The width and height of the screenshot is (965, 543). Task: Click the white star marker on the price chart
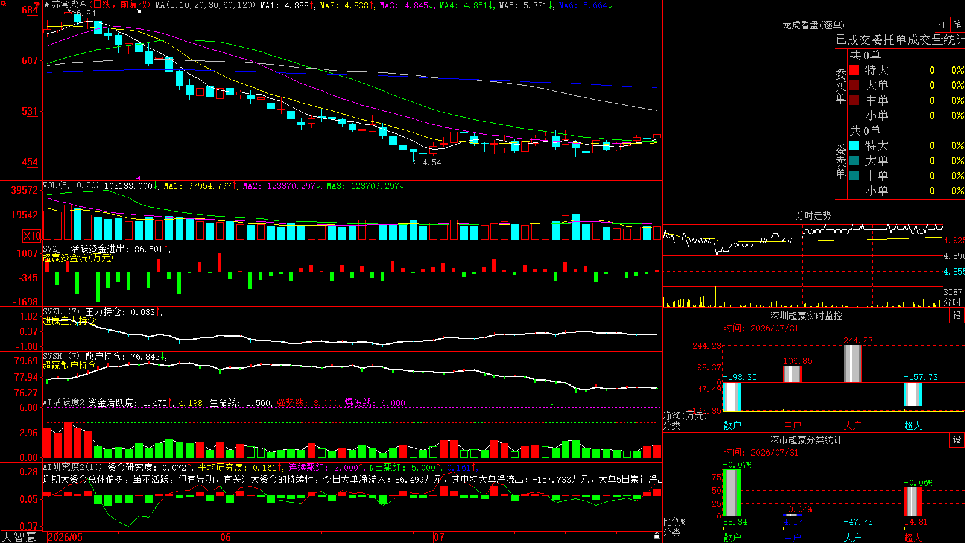click(x=139, y=11)
